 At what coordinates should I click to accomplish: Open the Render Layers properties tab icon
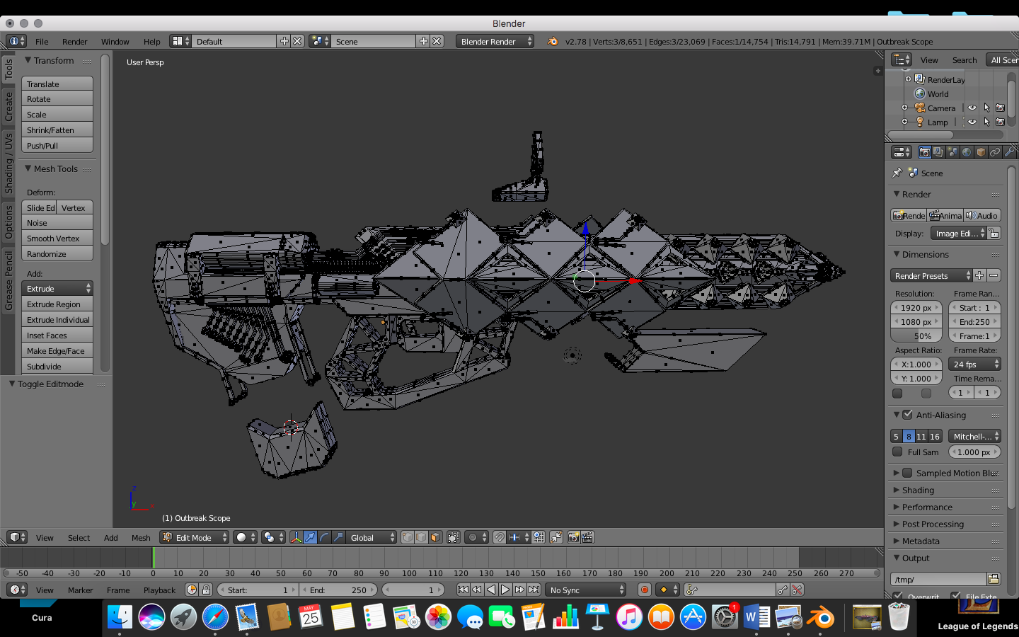pos(938,152)
